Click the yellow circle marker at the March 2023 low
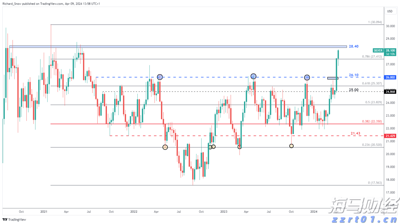The width and height of the screenshot is (400, 224). (x=239, y=147)
